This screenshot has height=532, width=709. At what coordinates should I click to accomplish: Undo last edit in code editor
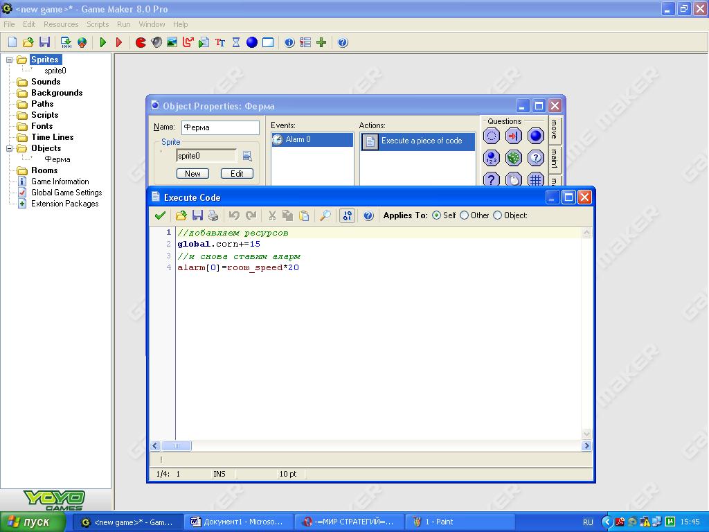[234, 216]
